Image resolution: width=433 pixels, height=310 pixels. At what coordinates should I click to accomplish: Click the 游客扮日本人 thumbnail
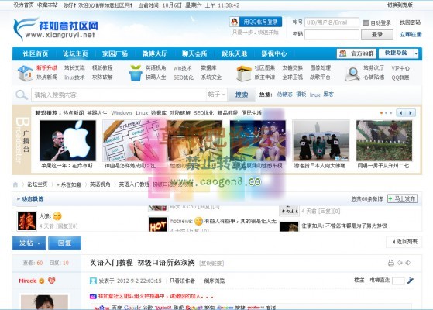(x=321, y=140)
